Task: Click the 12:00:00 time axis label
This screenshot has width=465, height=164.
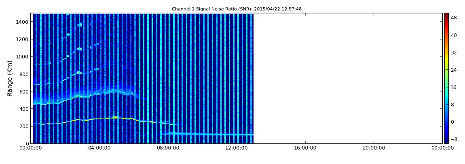Action: [x=237, y=148]
